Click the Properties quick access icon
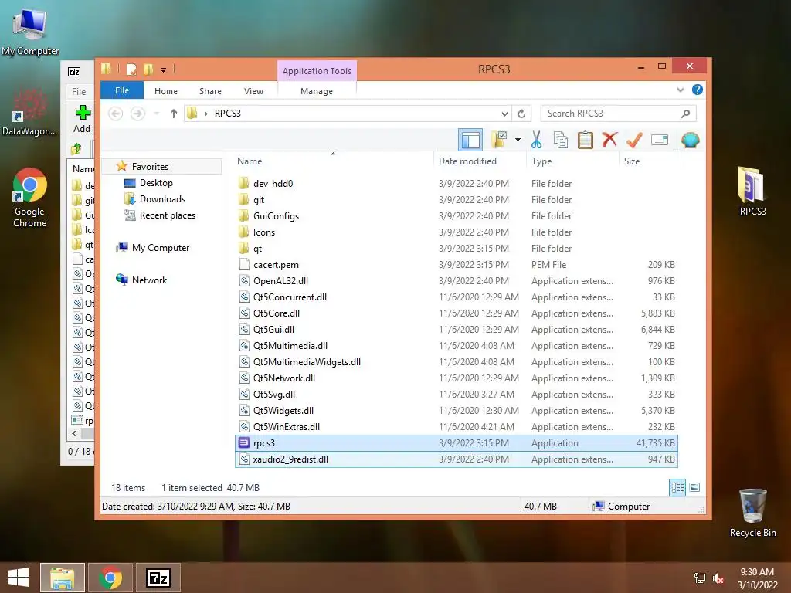Viewport: 791px width, 593px height. click(x=131, y=69)
